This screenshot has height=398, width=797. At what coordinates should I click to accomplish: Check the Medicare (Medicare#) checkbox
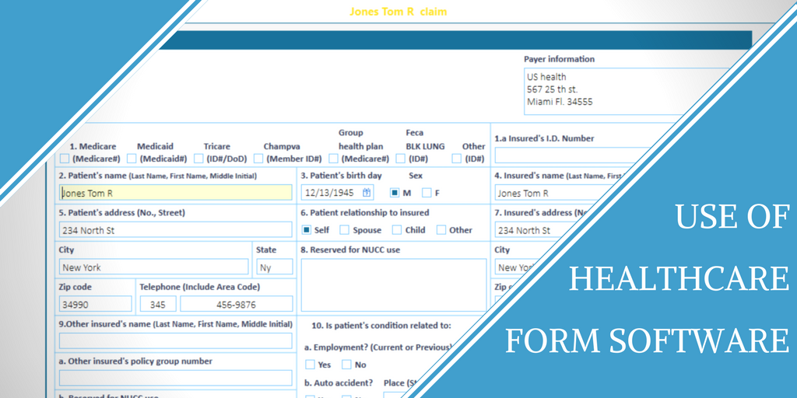[x=65, y=159]
